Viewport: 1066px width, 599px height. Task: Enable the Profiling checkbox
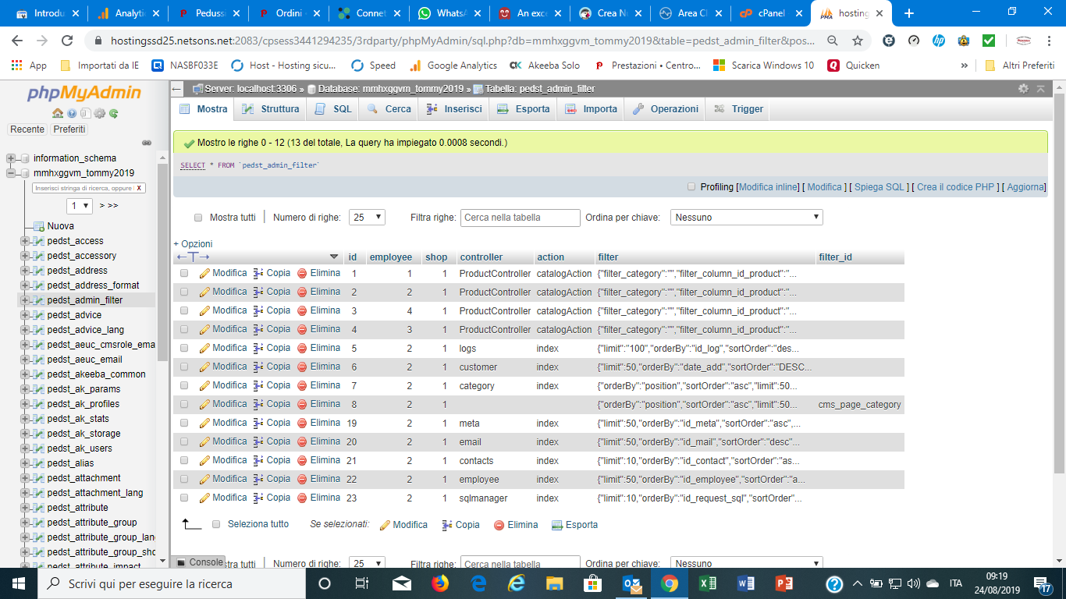click(691, 187)
